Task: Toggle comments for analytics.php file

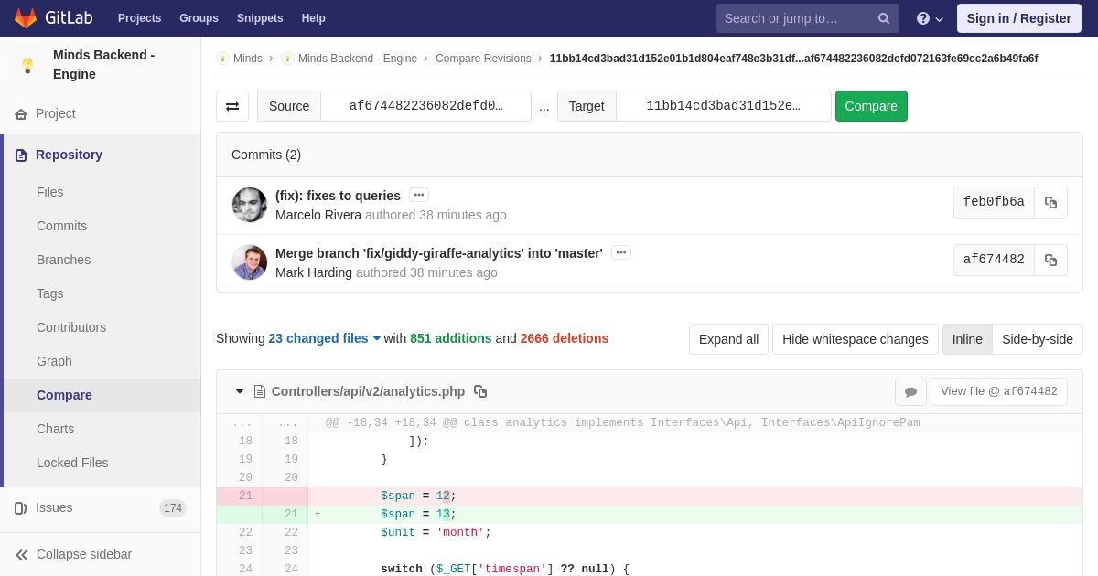Action: pos(910,392)
